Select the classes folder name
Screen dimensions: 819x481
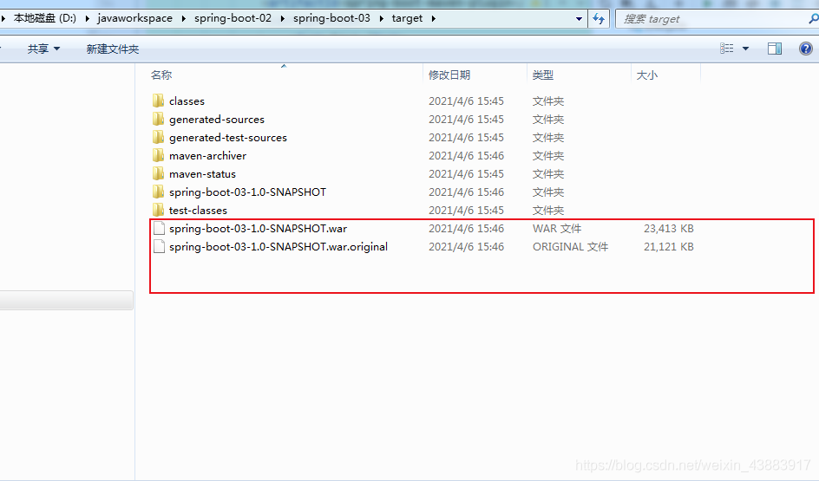187,101
